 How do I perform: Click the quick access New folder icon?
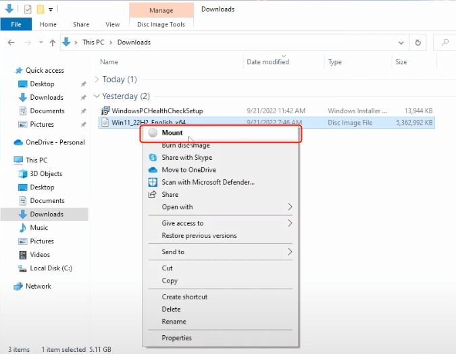pos(41,9)
